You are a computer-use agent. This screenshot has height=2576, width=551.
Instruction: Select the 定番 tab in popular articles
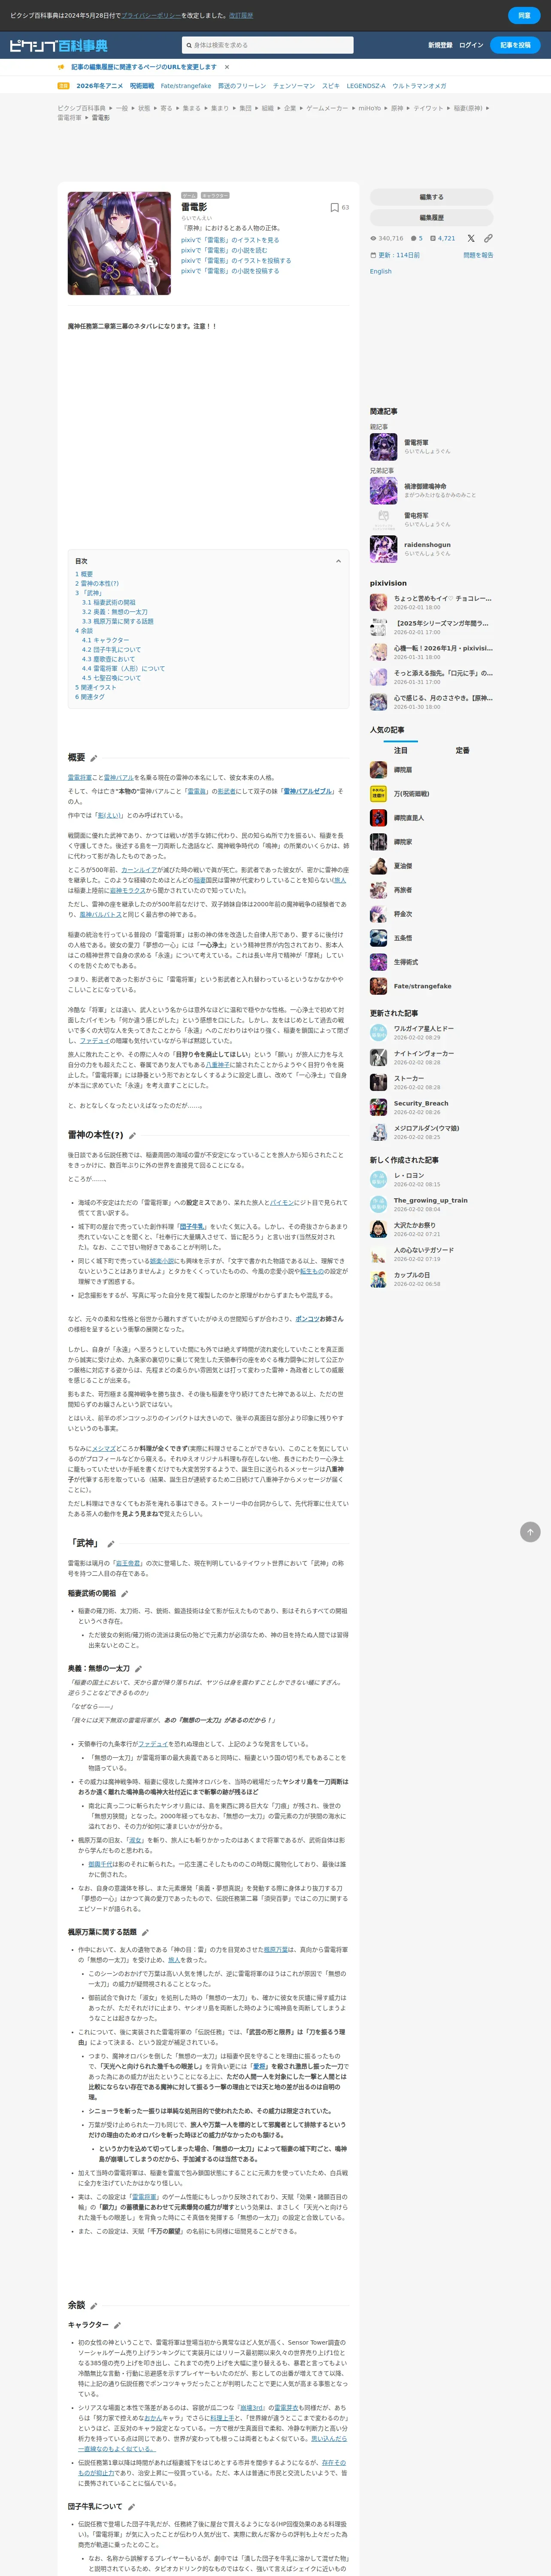[462, 750]
